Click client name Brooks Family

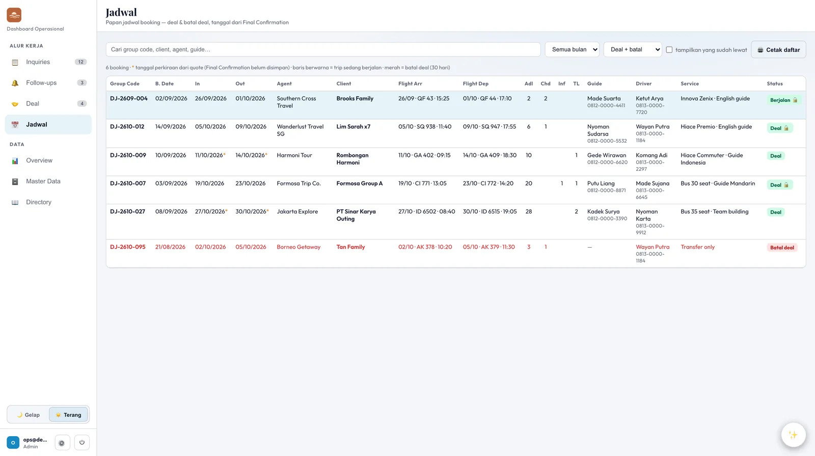click(x=355, y=99)
